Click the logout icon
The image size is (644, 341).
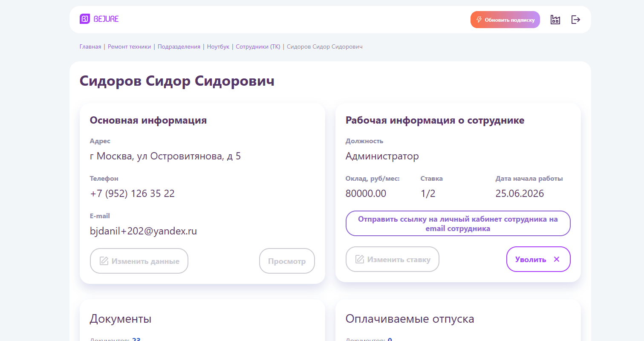pos(576,20)
